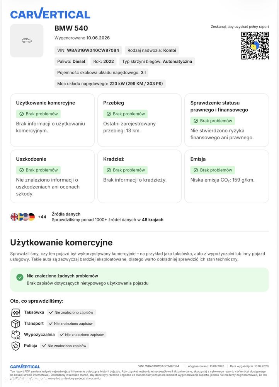Viewport: 279px width, 387px height.
Task: Click the QR code for full report
Action: [255, 46]
